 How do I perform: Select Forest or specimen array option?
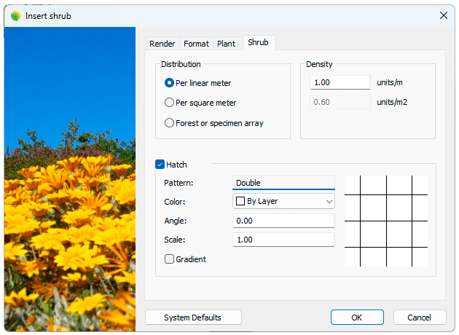[x=170, y=123]
